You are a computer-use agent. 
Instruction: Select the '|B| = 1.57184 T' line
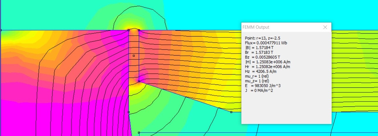pyautogui.click(x=259, y=47)
